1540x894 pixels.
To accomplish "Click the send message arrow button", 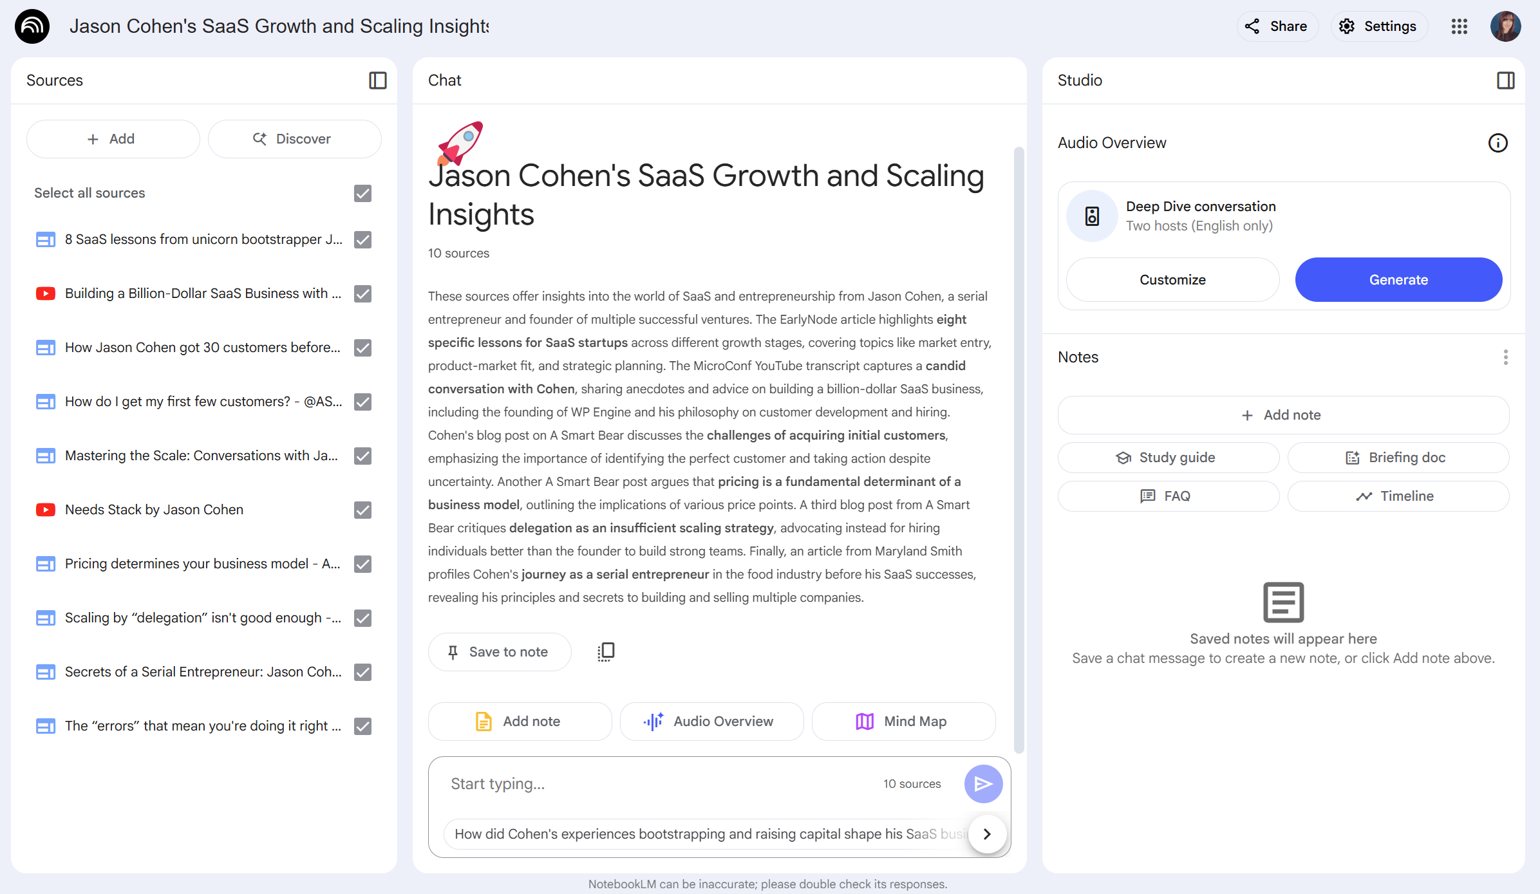I will (x=983, y=784).
